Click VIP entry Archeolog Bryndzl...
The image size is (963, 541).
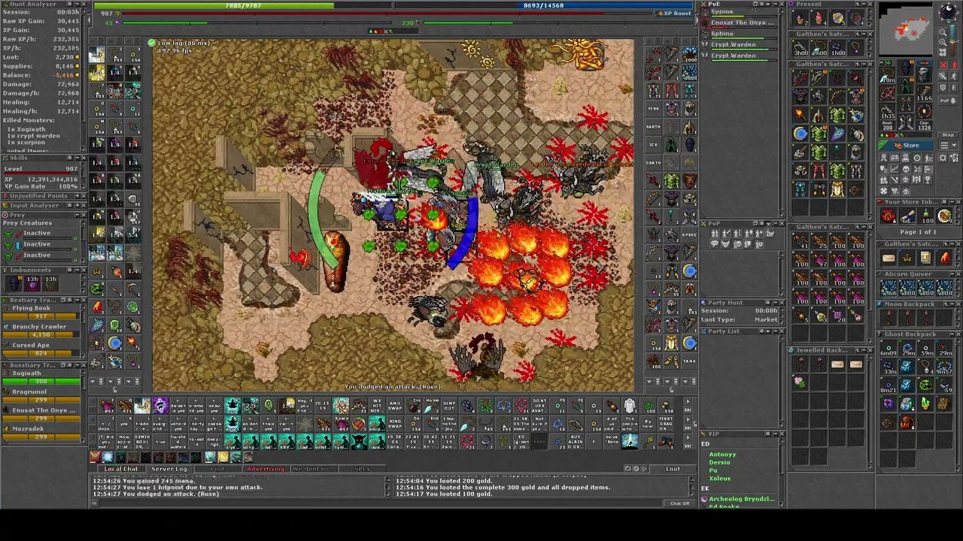click(x=742, y=498)
